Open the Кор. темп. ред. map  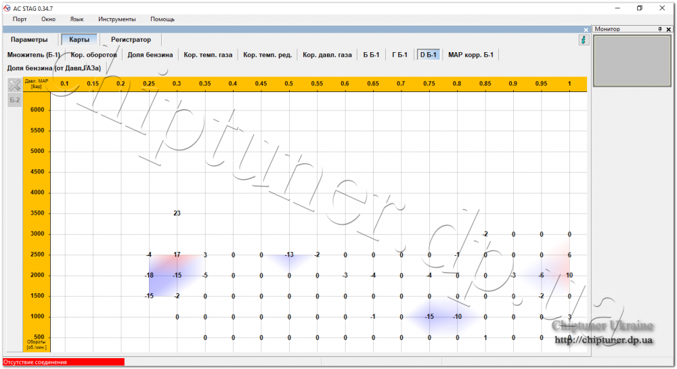pyautogui.click(x=267, y=55)
